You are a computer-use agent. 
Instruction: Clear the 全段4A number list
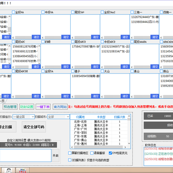point(36,37)
